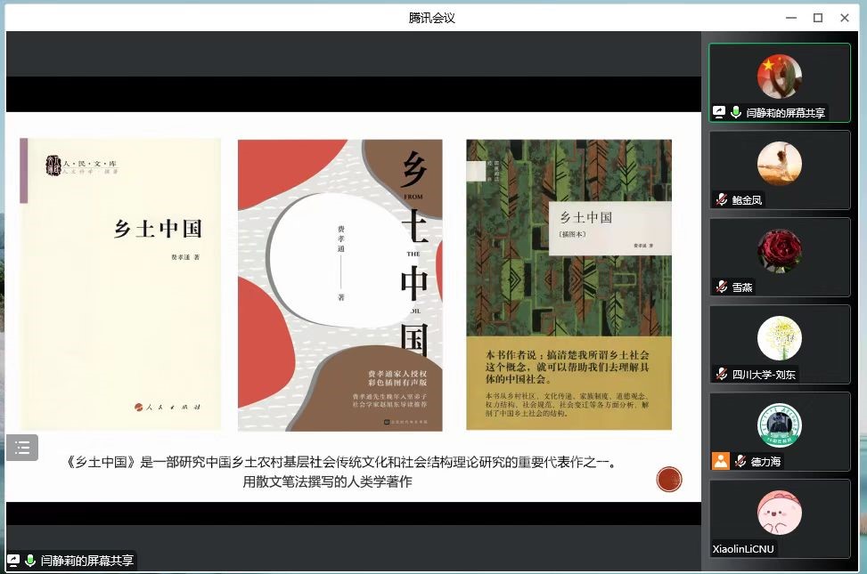The height and width of the screenshot is (574, 867).
Task: Select 四川大学-刘东's yellow flower avatar
Action: [x=779, y=338]
